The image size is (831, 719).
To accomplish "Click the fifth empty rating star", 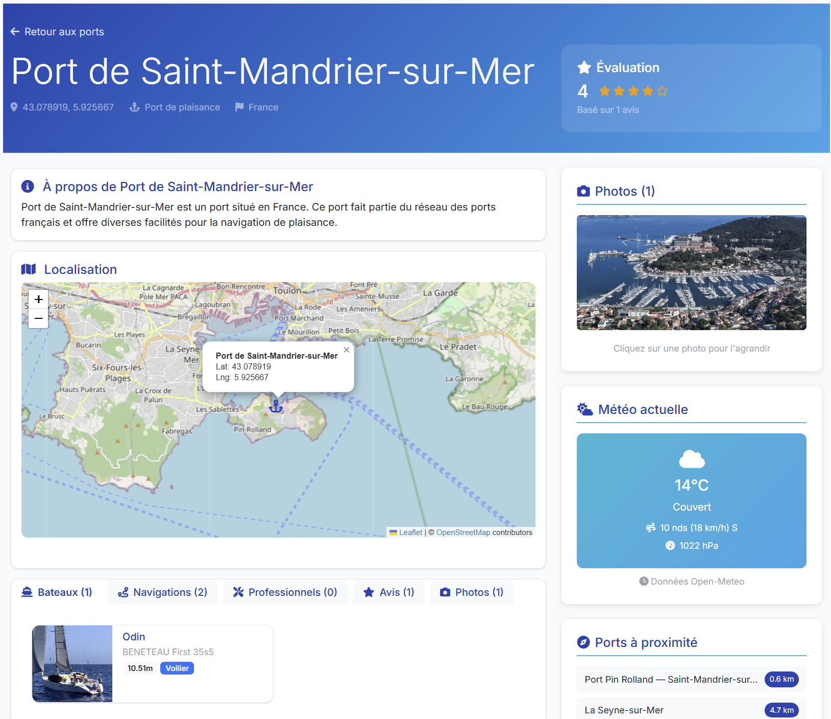I will pyautogui.click(x=663, y=90).
